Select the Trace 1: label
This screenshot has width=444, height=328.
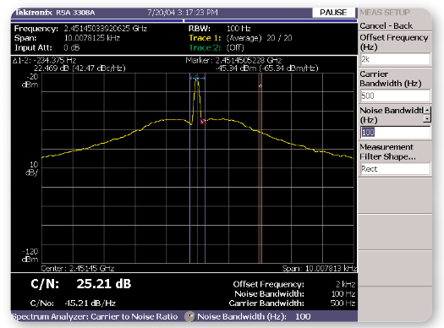(x=205, y=38)
